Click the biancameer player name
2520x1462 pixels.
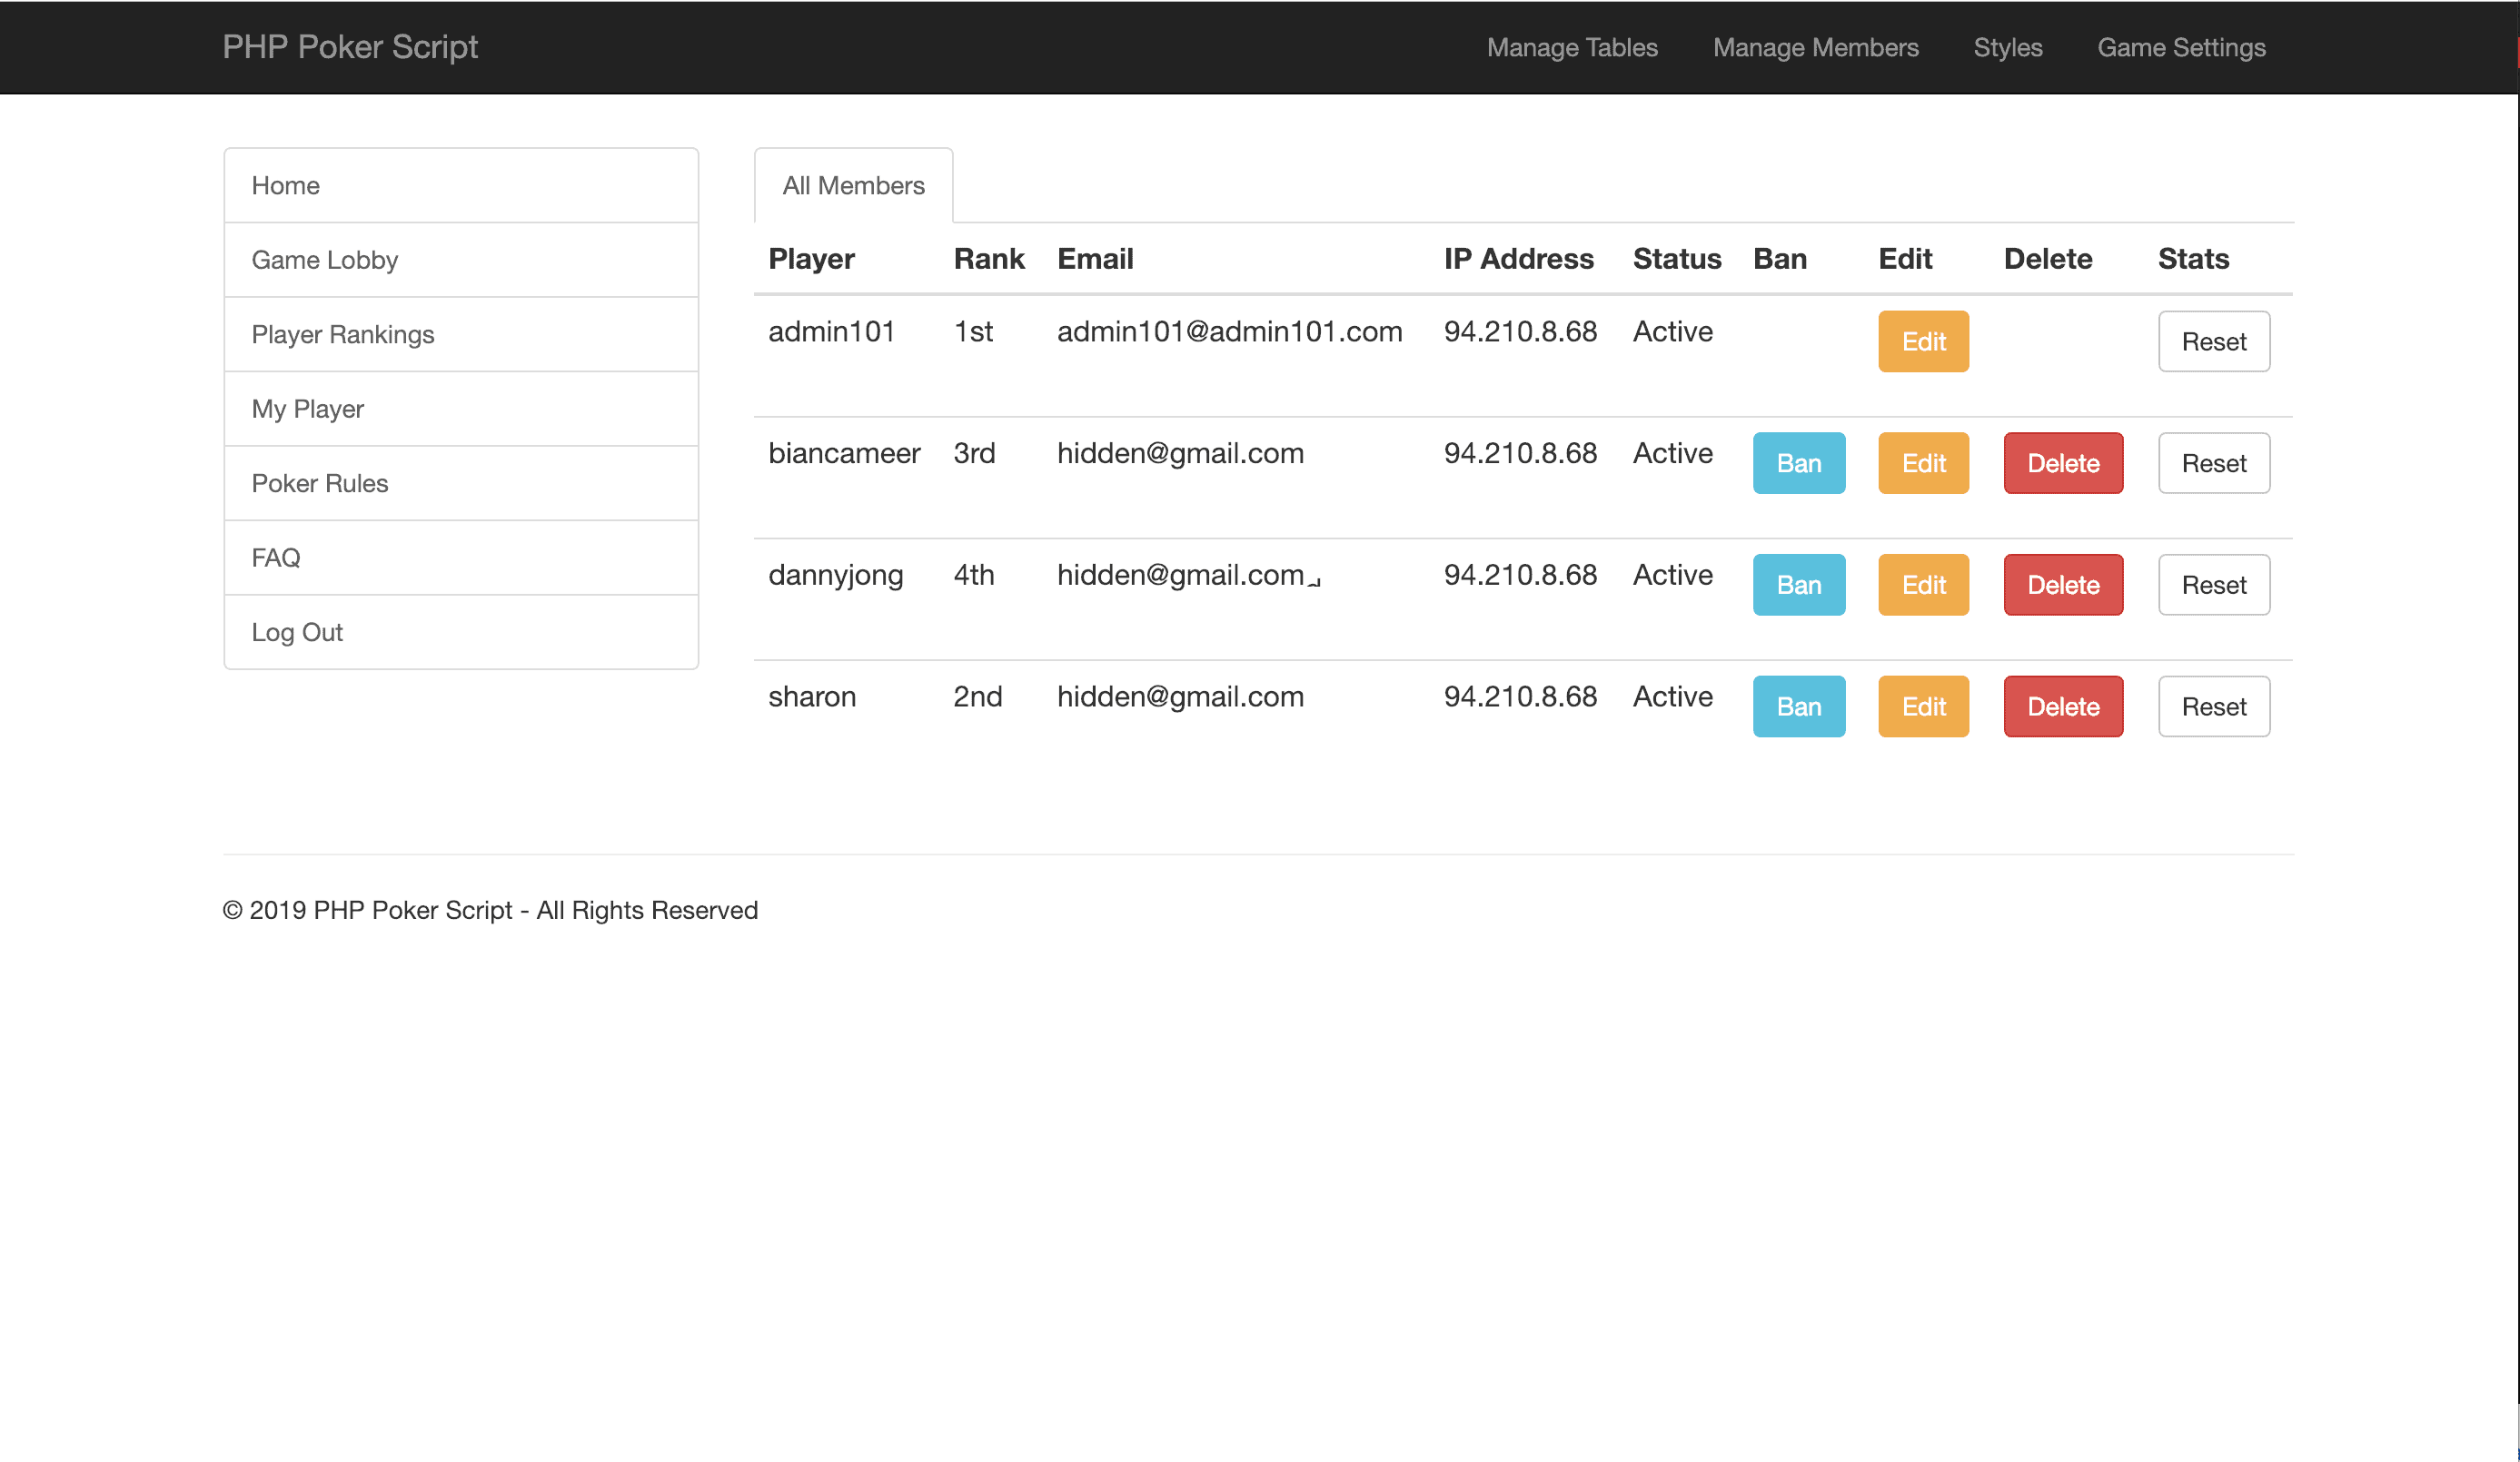coord(844,454)
